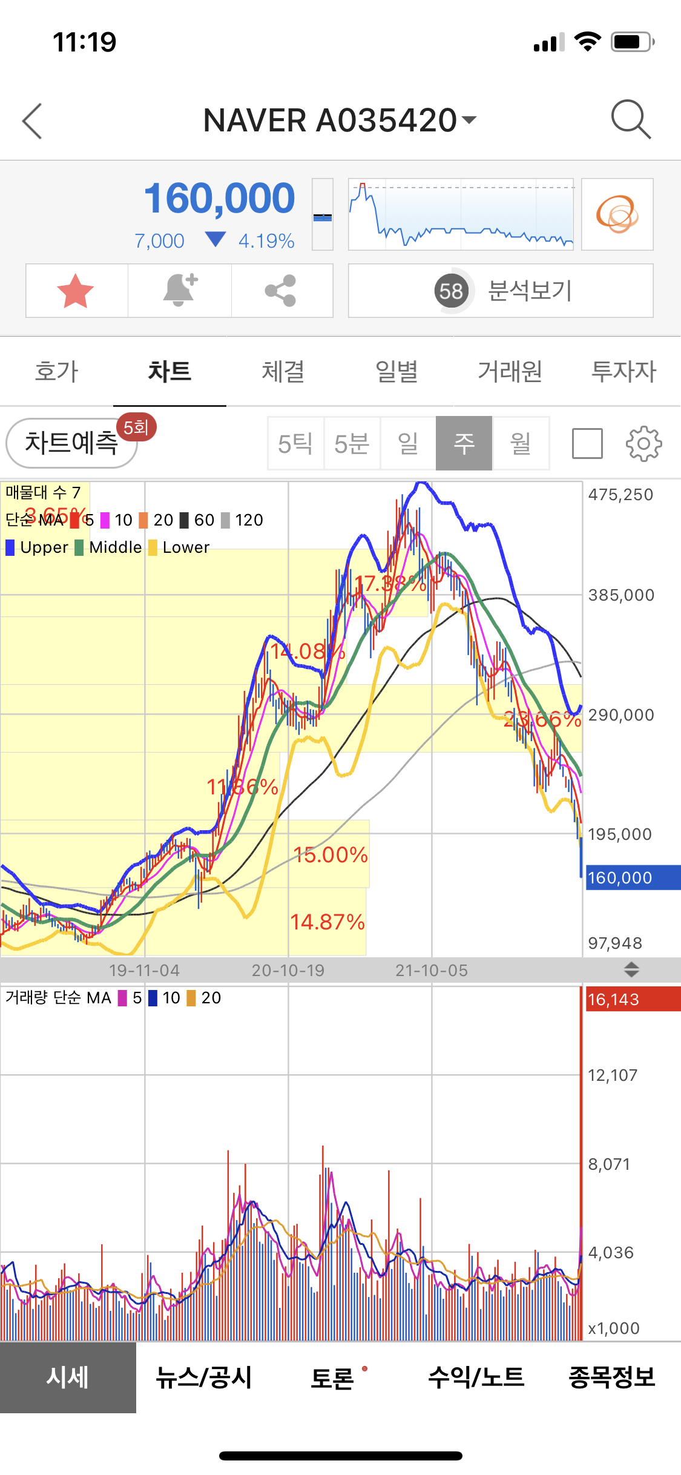This screenshot has height=1475, width=681.
Task: Tap the 21-10-05 date axis label
Action: click(x=432, y=971)
